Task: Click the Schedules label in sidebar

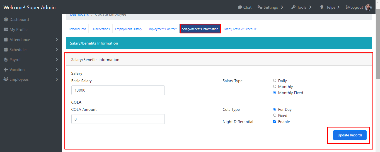Action: coord(18,50)
